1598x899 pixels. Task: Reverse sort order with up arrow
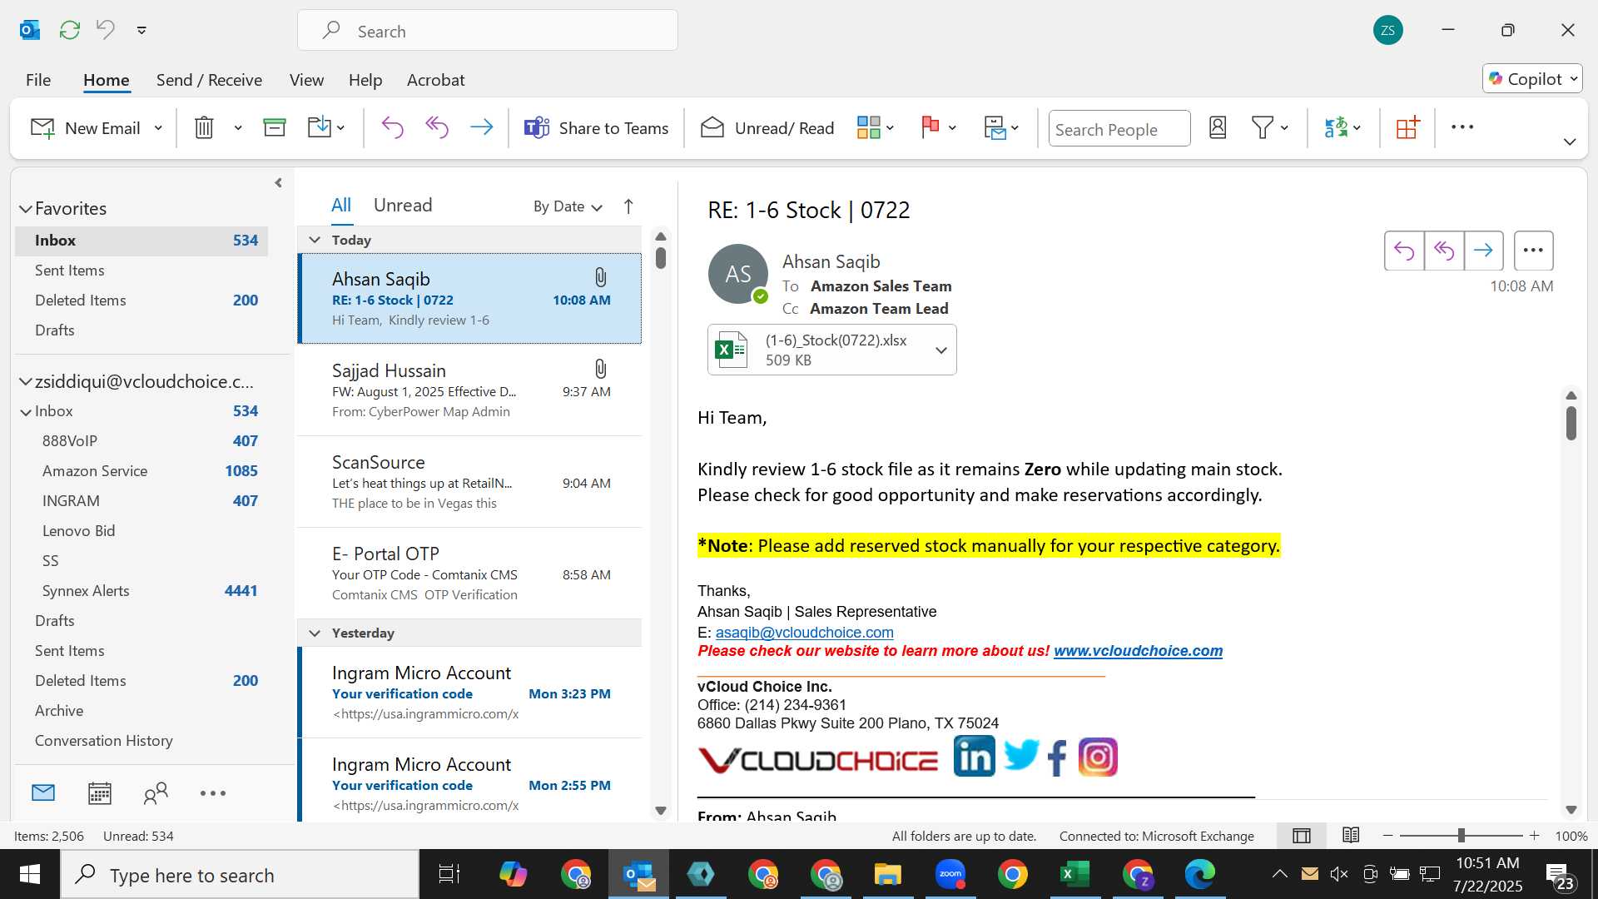[x=628, y=206]
